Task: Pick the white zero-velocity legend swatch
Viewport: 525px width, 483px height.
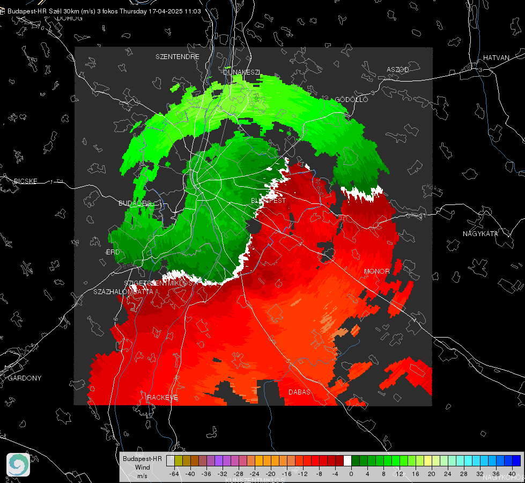Action: point(347,460)
